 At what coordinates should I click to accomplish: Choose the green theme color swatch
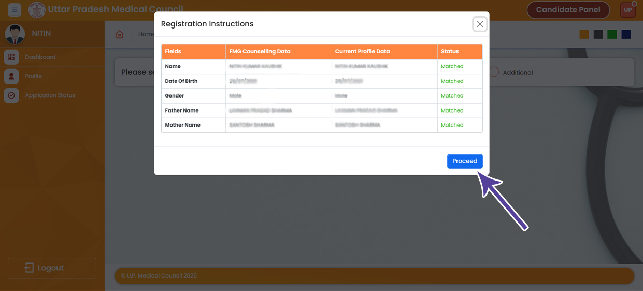tap(612, 34)
